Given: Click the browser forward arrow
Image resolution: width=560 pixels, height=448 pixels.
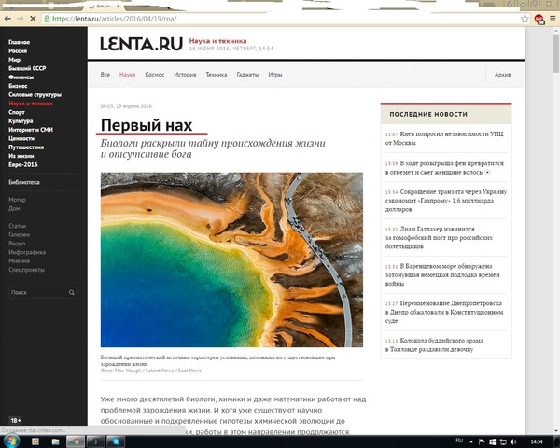Looking at the screenshot, I should (20, 19).
